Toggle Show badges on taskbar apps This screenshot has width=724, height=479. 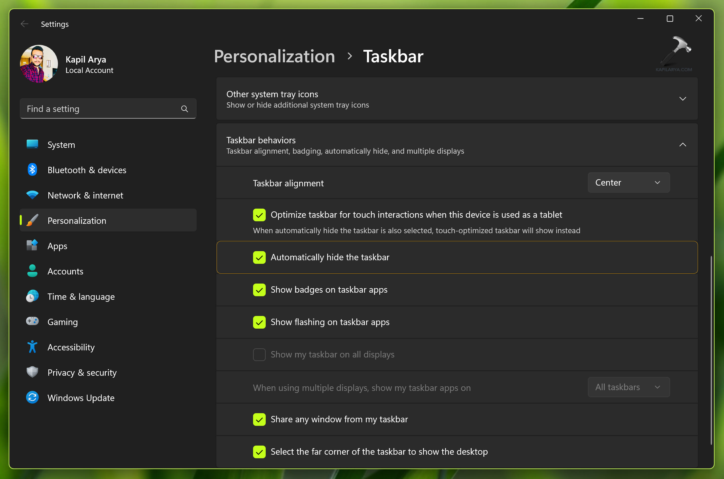(x=259, y=290)
